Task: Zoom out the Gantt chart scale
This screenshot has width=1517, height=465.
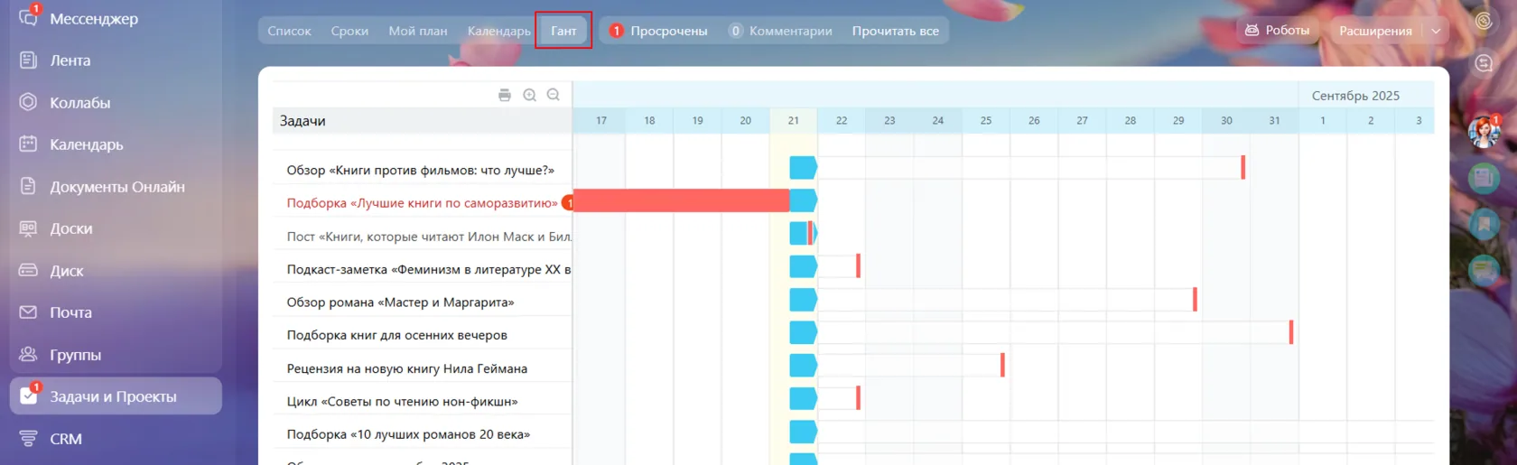Action: pos(554,95)
